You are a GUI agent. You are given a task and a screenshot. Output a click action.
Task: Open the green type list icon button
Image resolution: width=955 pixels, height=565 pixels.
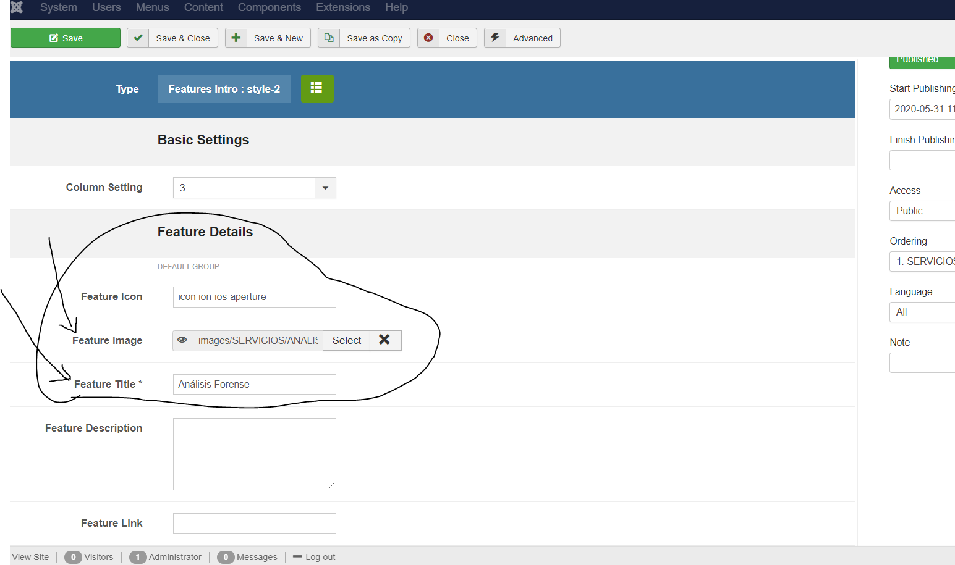click(317, 88)
